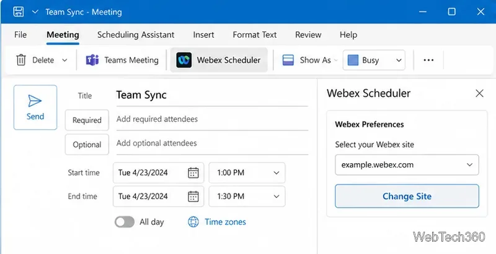Close the Webex Scheduler side panel

479,93
